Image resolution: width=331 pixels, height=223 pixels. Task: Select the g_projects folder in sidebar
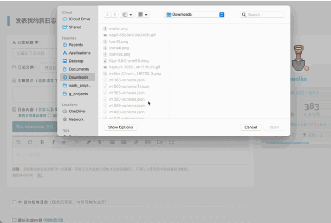(78, 93)
